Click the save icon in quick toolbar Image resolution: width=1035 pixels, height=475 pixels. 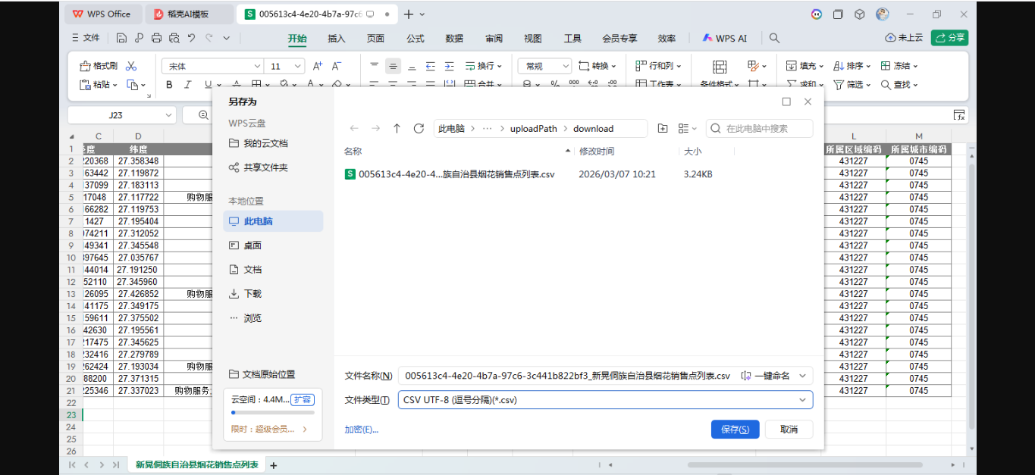[x=121, y=38]
